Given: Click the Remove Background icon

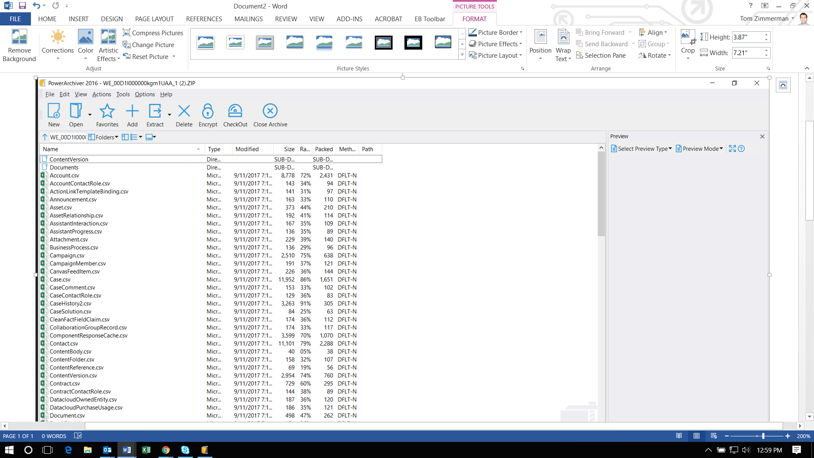Looking at the screenshot, I should 19,37.
